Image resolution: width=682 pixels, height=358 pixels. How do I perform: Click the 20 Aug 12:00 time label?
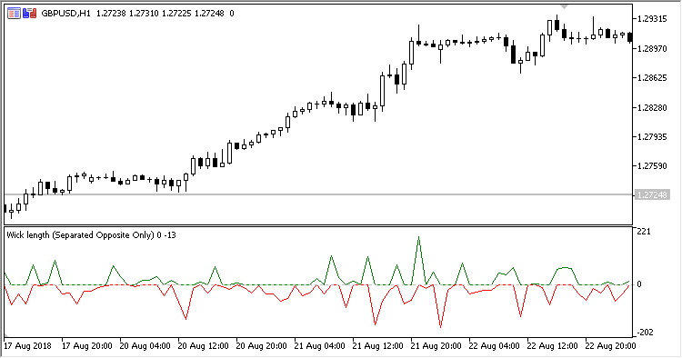(203, 346)
